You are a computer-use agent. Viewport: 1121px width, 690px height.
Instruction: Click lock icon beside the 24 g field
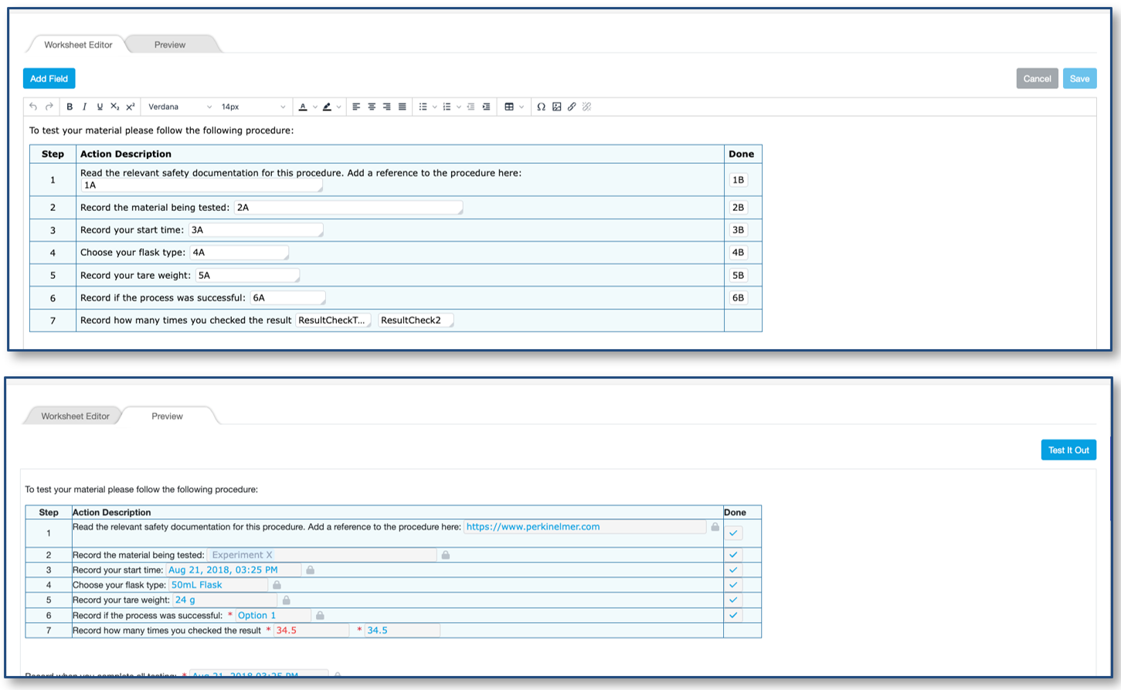pos(287,600)
